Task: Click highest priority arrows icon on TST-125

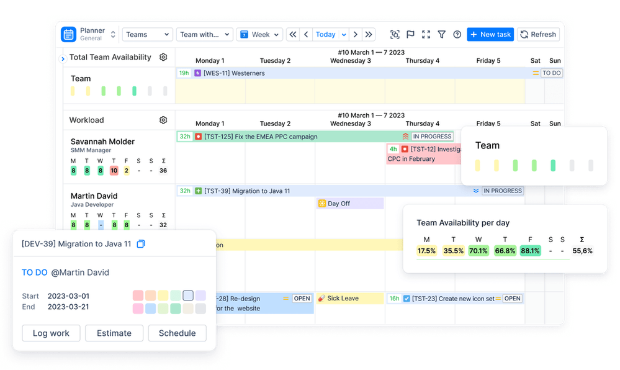Action: 405,137
